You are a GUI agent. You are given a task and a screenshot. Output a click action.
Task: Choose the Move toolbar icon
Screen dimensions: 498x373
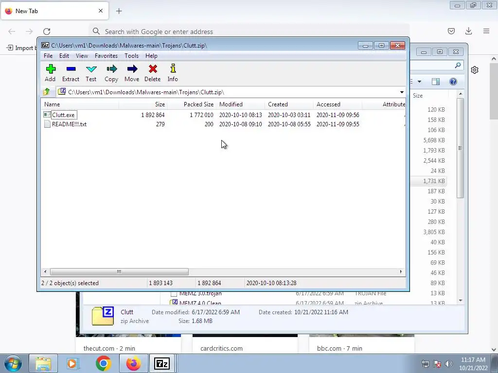132,73
